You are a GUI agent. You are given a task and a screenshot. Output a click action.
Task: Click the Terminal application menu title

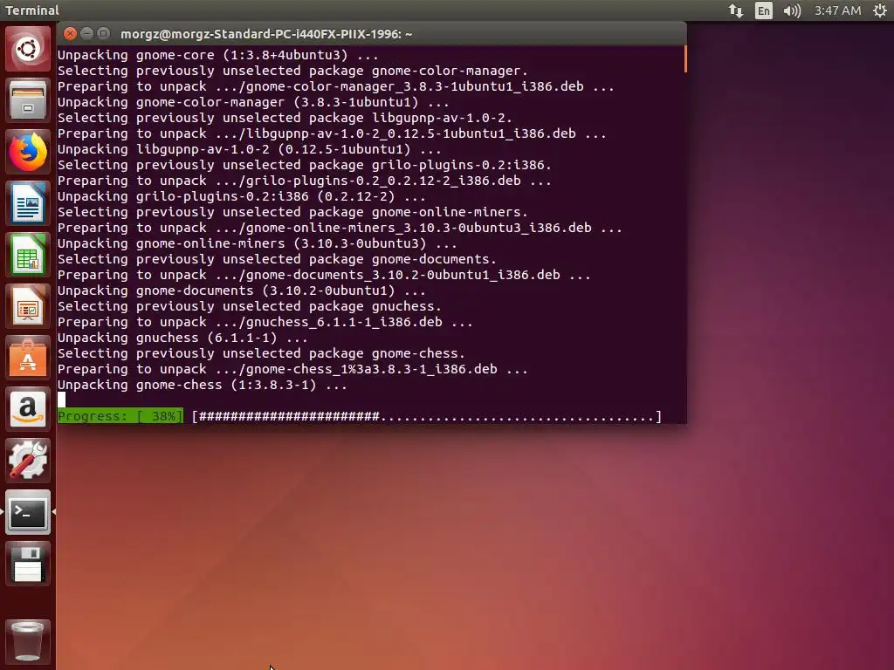click(x=32, y=10)
